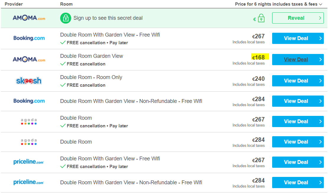This screenshot has height=194, width=330.
Task: Click the Double Room Garden View title
Action: click(x=92, y=56)
